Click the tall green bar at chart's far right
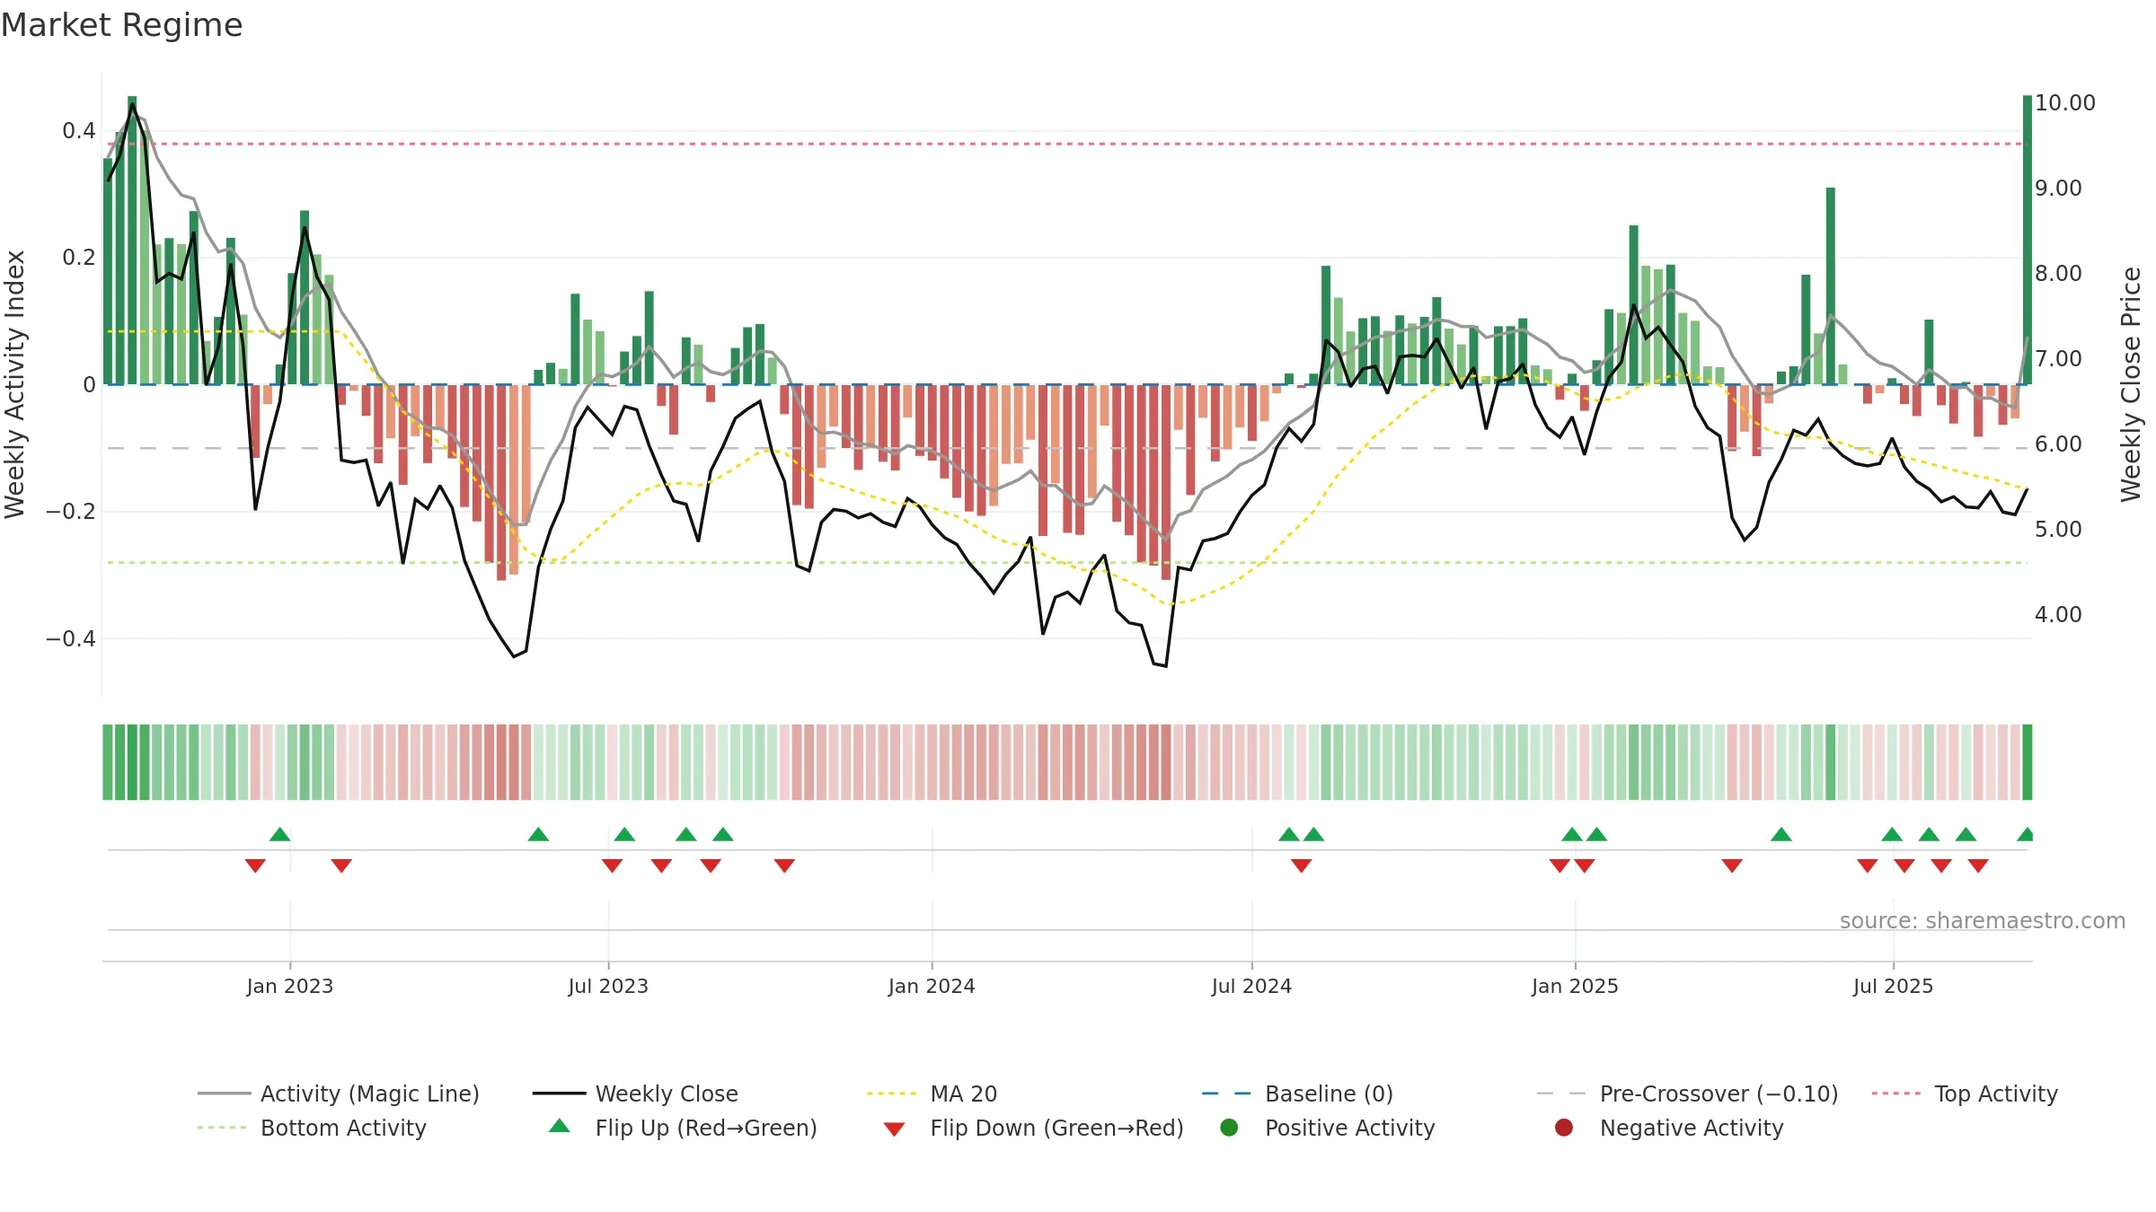 tap(2028, 240)
